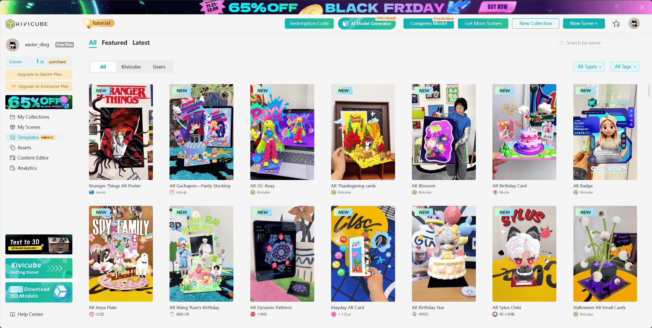This screenshot has height=328, width=652.
Task: Expand the All Tags dropdown
Action: (624, 67)
